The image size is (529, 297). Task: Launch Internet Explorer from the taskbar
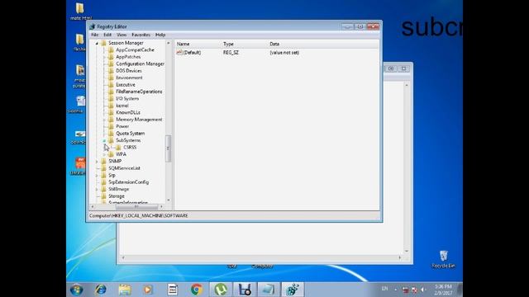pos(101,290)
